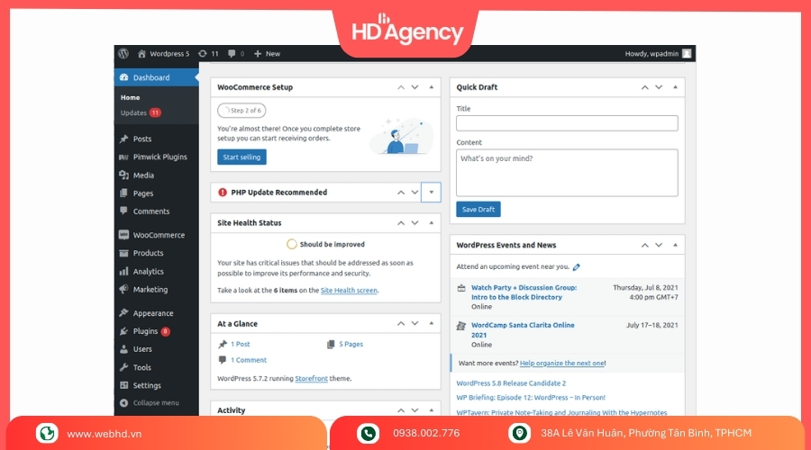Viewport: 811px width, 450px height.
Task: Click the Save Draft button
Action: coord(478,209)
